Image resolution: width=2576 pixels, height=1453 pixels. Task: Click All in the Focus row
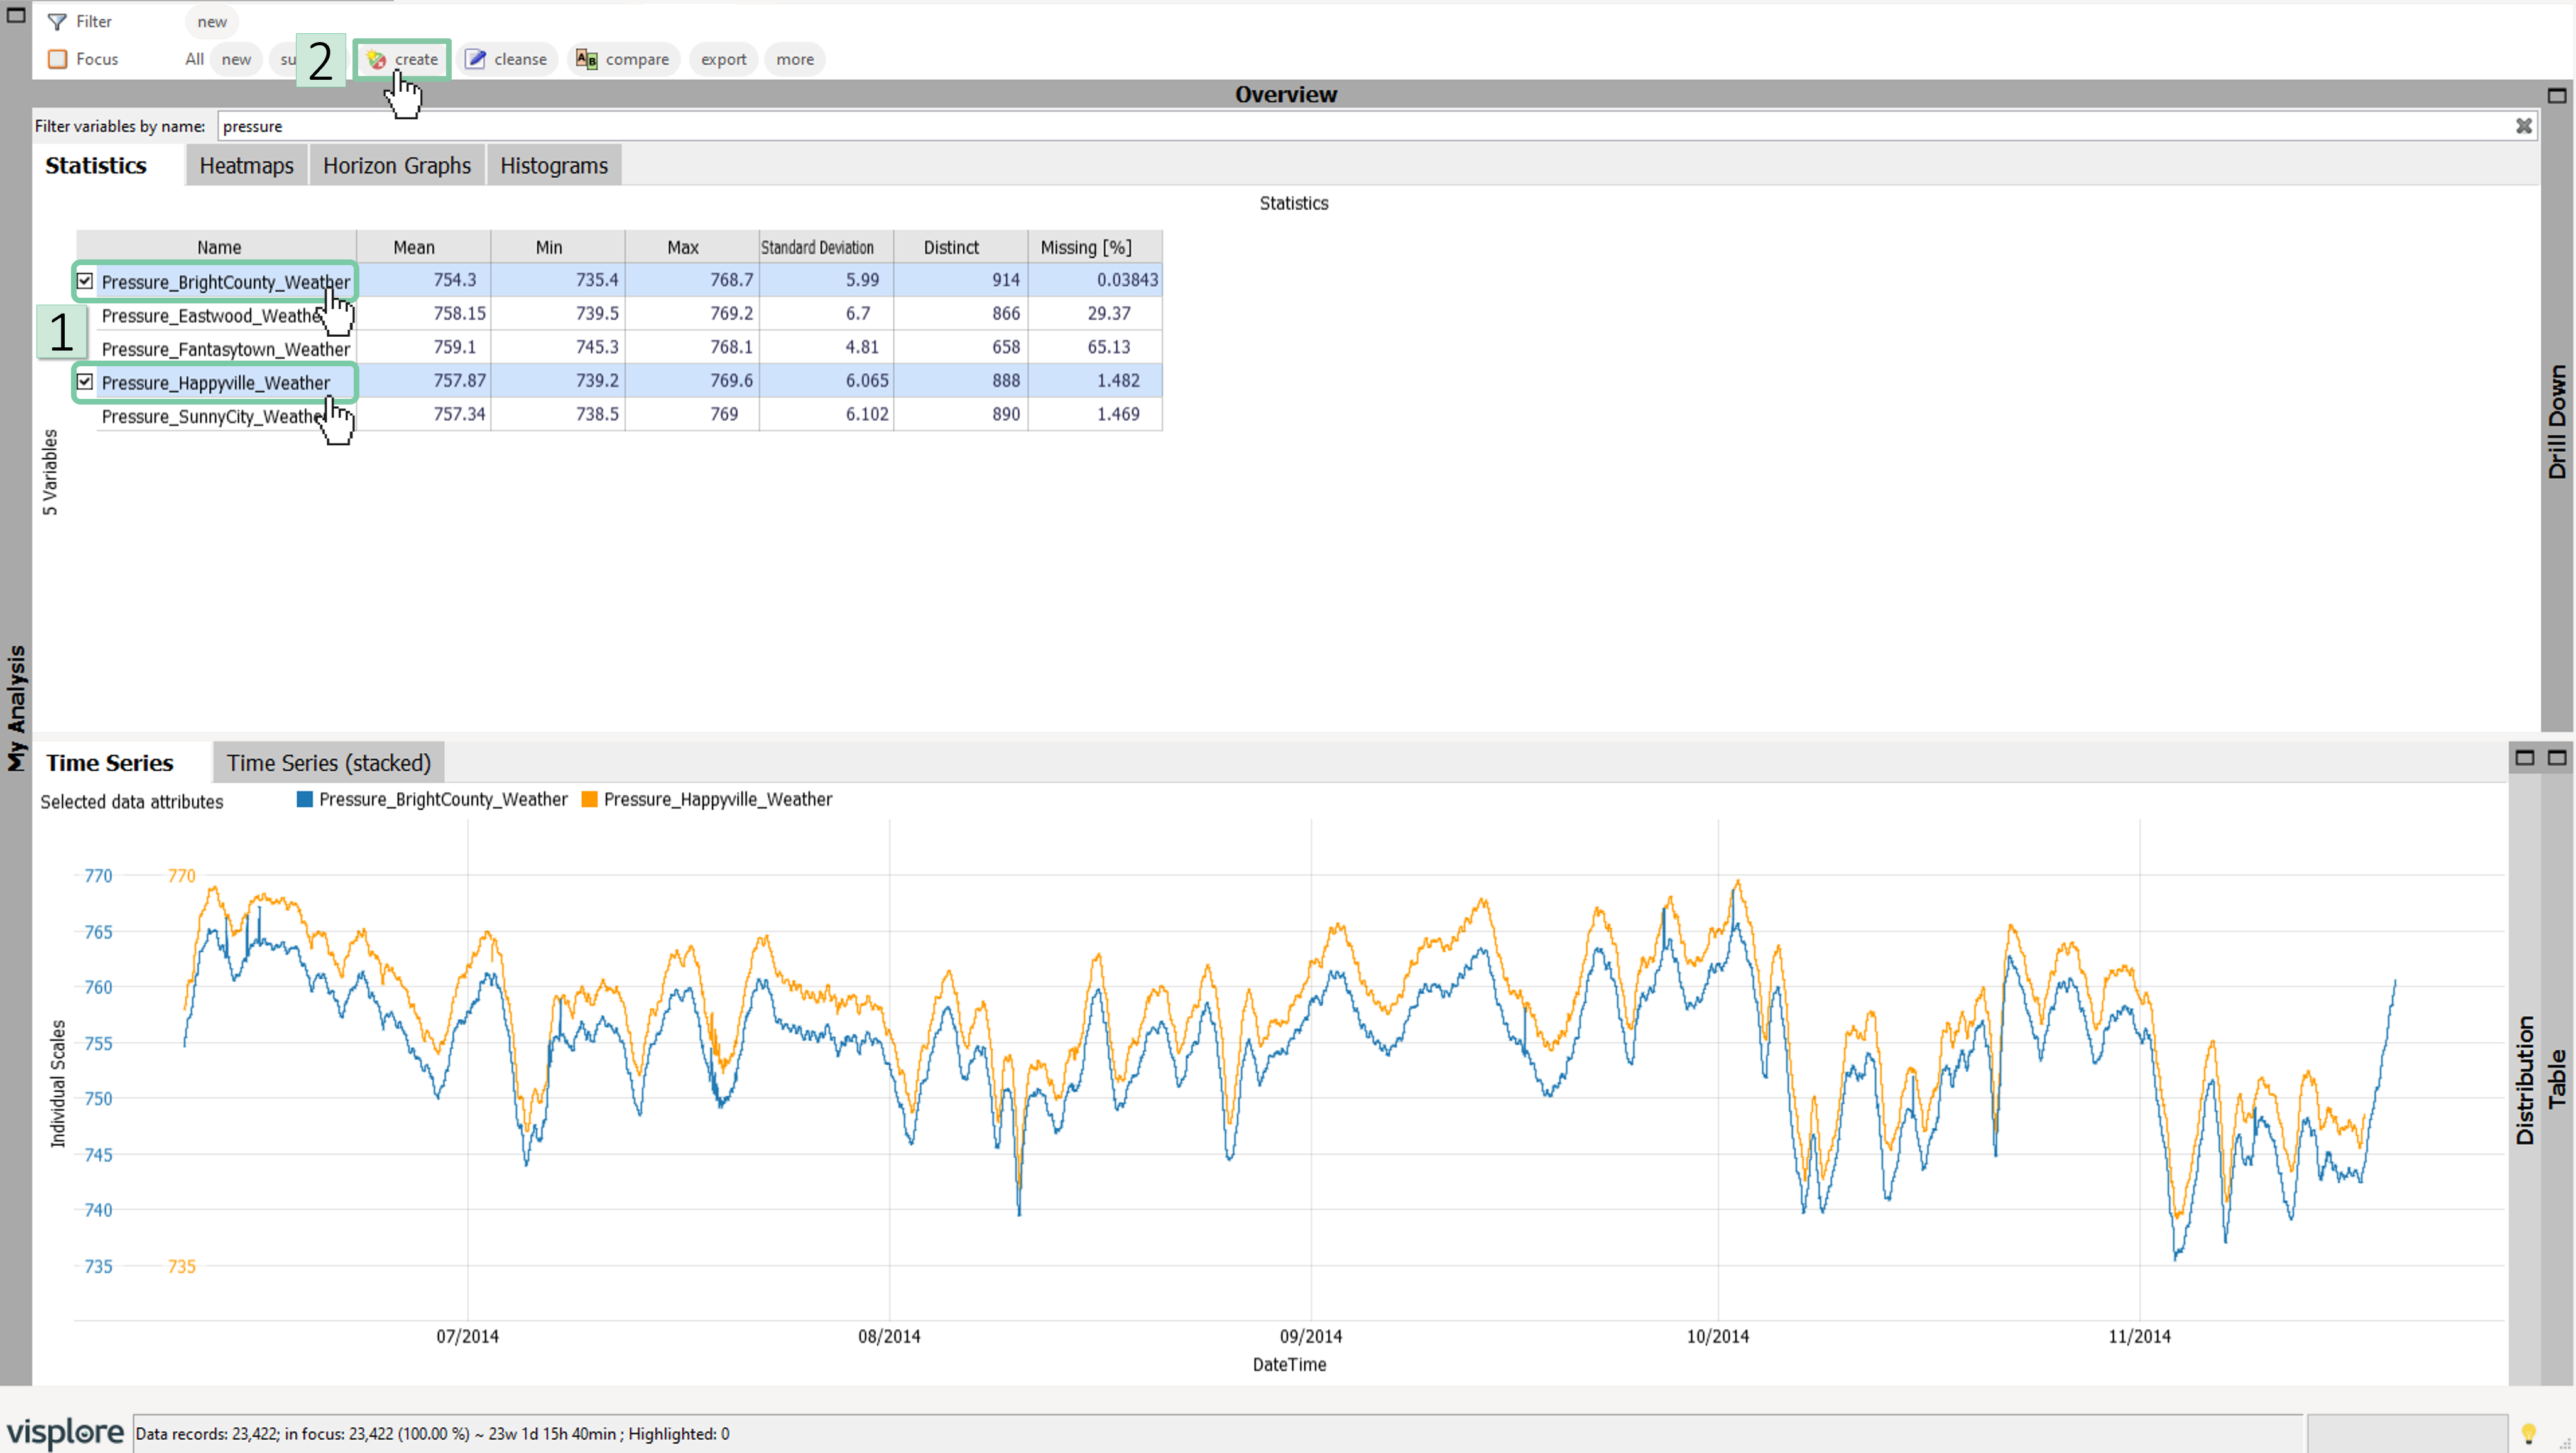[194, 59]
